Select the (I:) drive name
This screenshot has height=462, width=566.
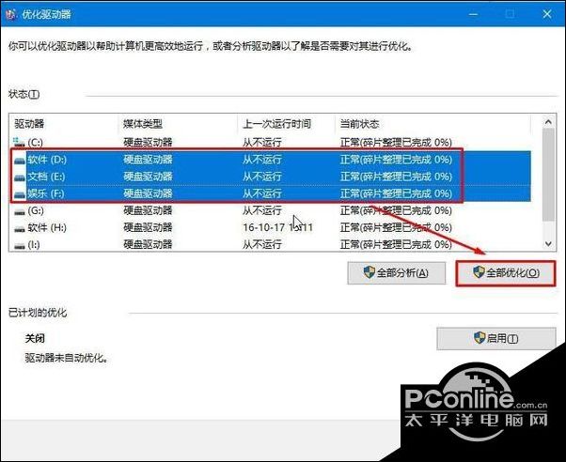click(34, 245)
